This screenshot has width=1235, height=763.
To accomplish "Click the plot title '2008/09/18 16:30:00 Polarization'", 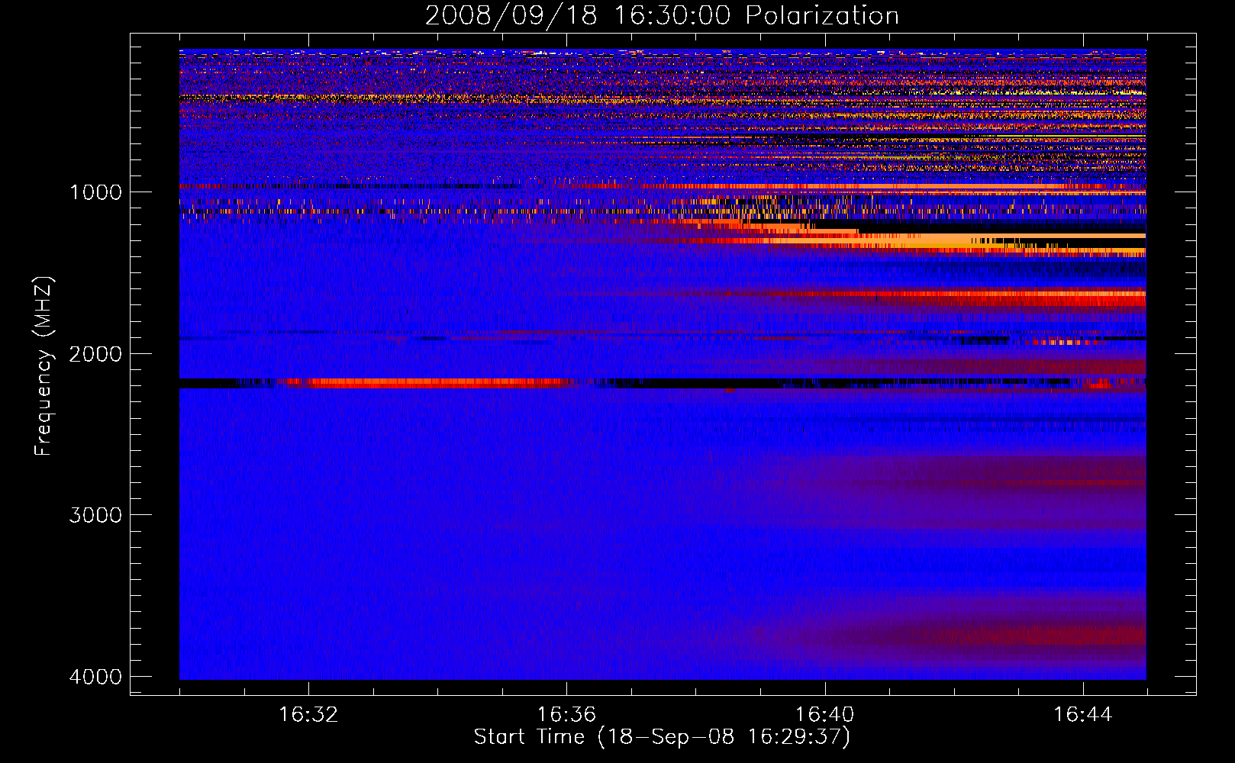I will [662, 15].
